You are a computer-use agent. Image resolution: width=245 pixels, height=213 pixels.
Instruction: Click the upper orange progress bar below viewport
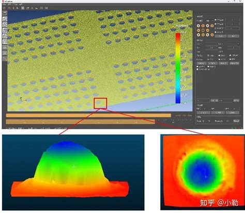tap(88, 116)
